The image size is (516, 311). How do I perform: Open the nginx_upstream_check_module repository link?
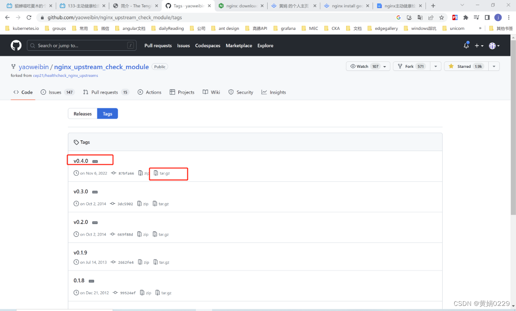pos(102,67)
